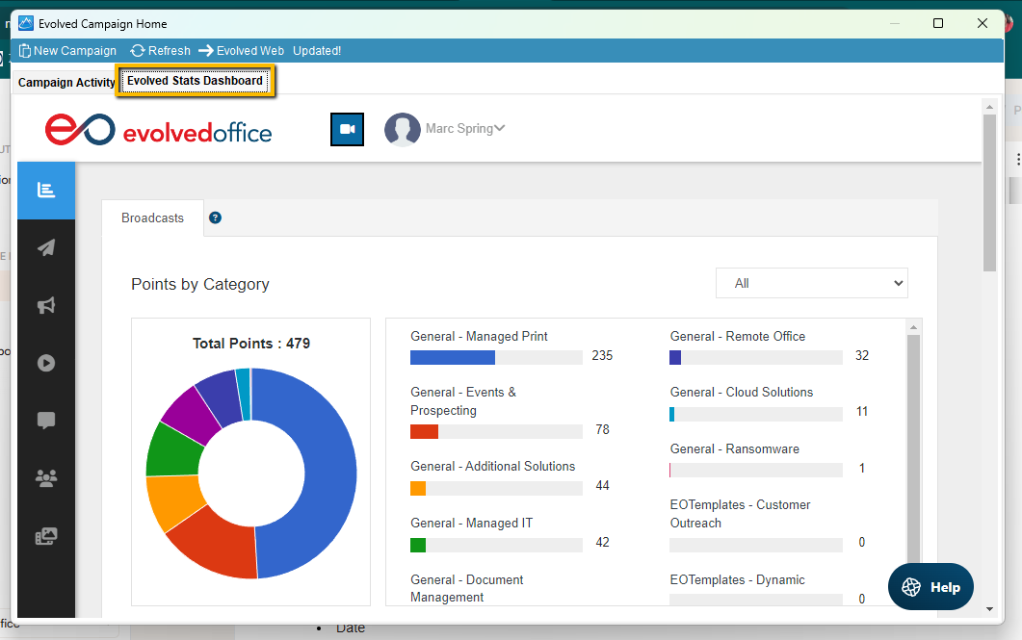
Task: Click the General - Managed Print progress bar
Action: [x=496, y=357]
